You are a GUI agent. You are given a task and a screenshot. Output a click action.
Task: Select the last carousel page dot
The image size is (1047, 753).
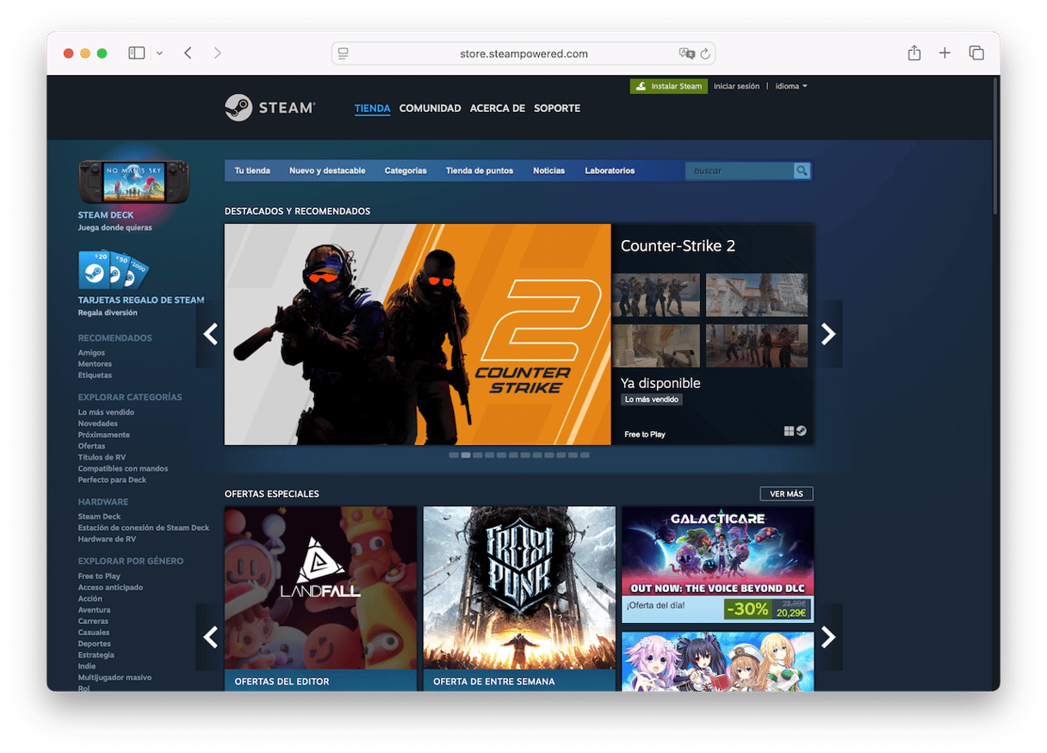pos(585,455)
